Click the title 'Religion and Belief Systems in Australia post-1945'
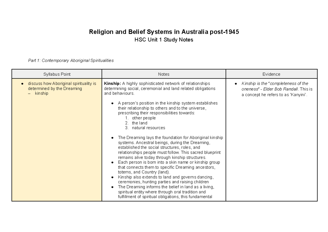 [164, 32]
